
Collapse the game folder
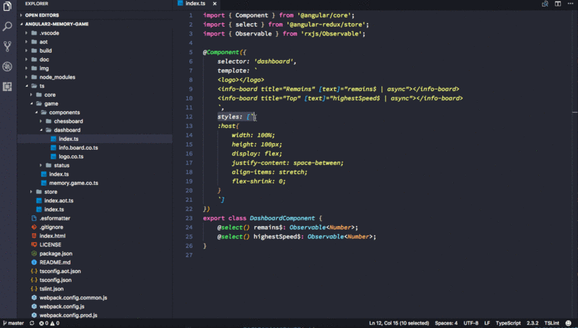click(x=51, y=103)
